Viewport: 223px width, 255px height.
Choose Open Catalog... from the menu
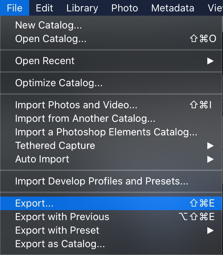(111, 39)
